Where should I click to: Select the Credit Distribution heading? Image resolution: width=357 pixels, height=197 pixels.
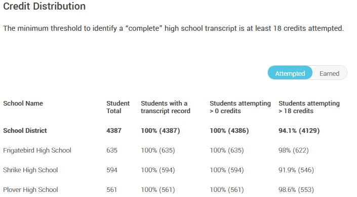[45, 6]
